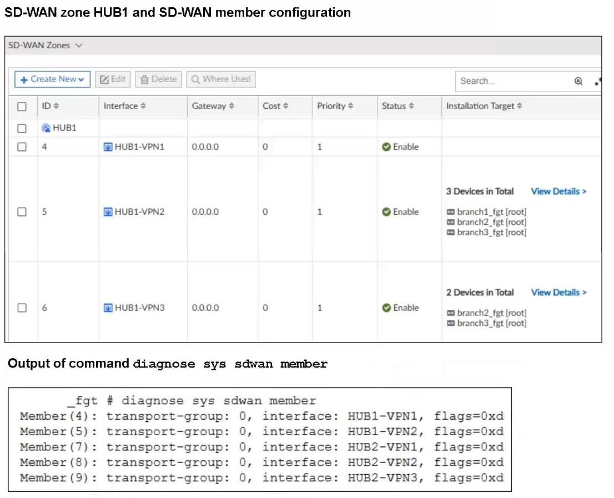Click the Interface column sort icon

(x=143, y=105)
